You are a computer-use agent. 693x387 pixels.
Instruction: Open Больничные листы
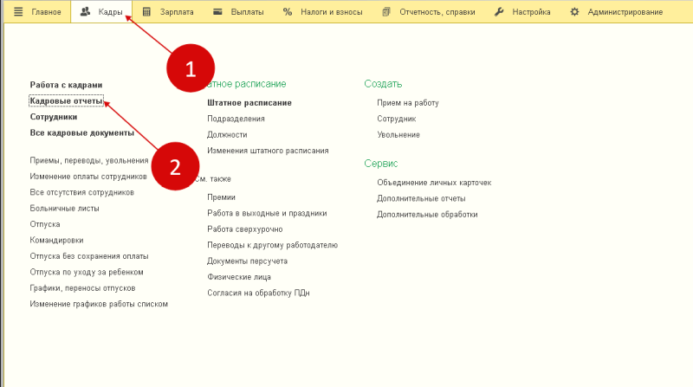pyautogui.click(x=64, y=208)
